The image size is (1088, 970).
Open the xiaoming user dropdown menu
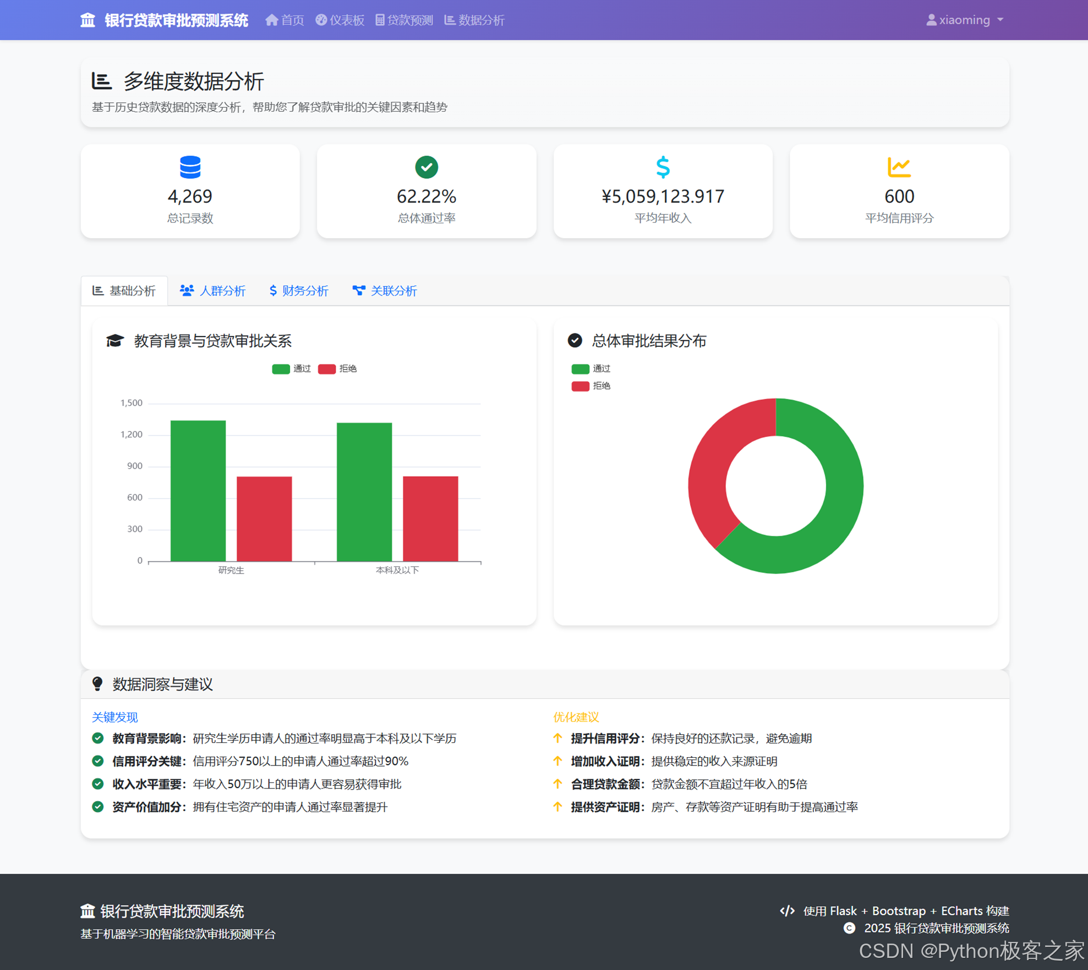pos(965,20)
